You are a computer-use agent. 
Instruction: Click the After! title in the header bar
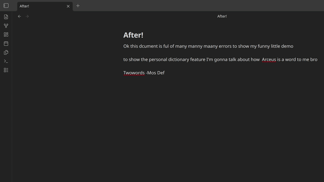coord(222,16)
